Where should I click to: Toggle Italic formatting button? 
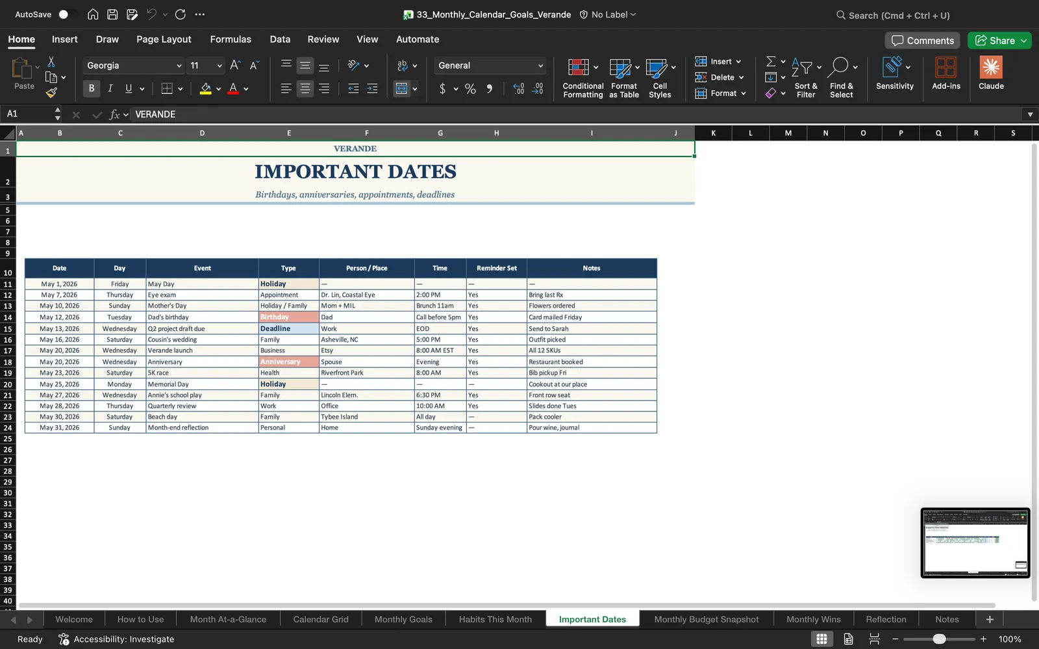pos(110,88)
